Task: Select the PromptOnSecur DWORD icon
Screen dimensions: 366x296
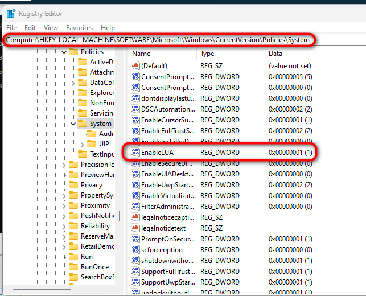Action: coord(135,239)
